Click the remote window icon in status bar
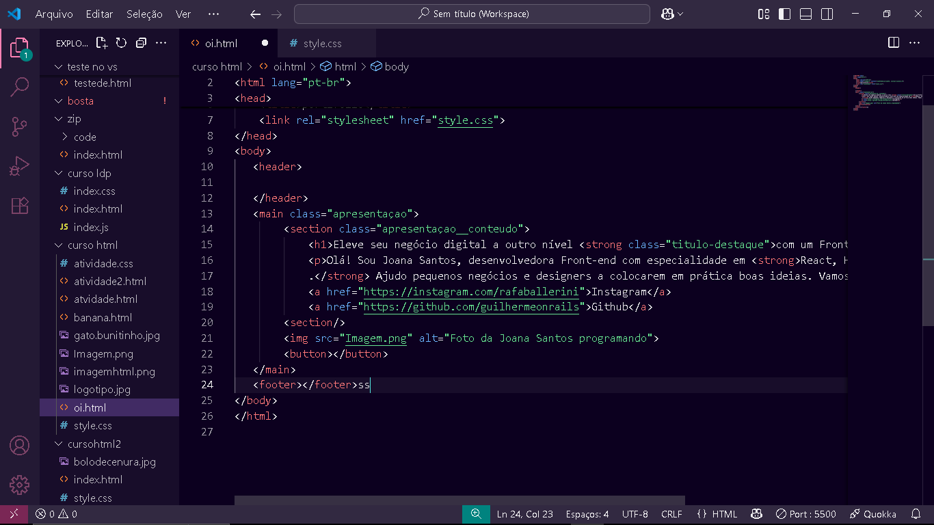The height and width of the screenshot is (525, 934). tap(14, 514)
